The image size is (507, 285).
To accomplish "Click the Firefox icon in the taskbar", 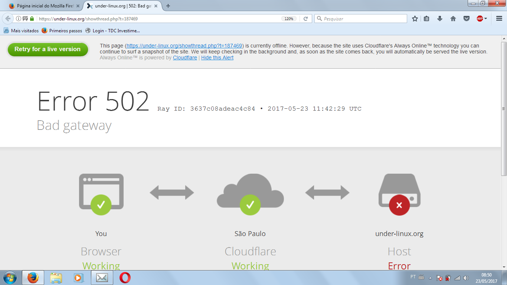I will [33, 278].
